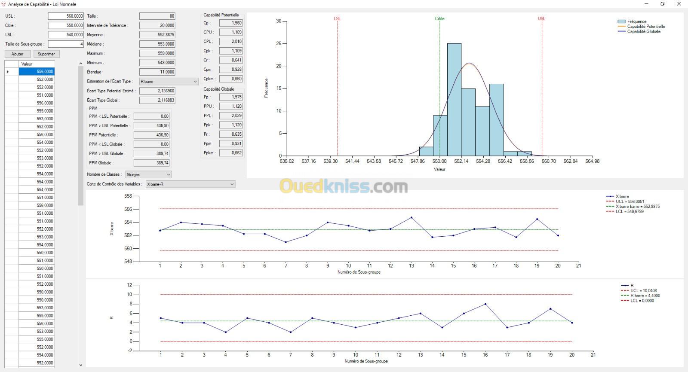The image size is (688, 372).
Task: Click tallest histogram bar near 552
Action: point(454,100)
